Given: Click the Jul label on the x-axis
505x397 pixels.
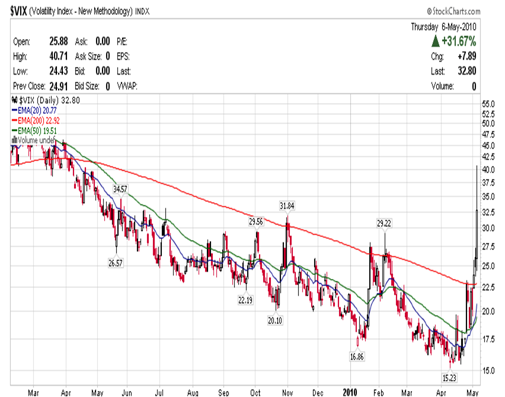Looking at the screenshot, I should tap(159, 392).
